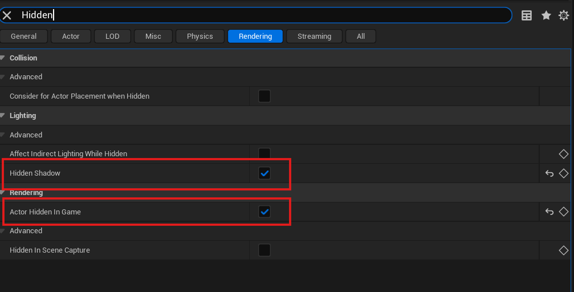
Task: Uncheck Actor Hidden In Game checkbox
Action: [264, 212]
